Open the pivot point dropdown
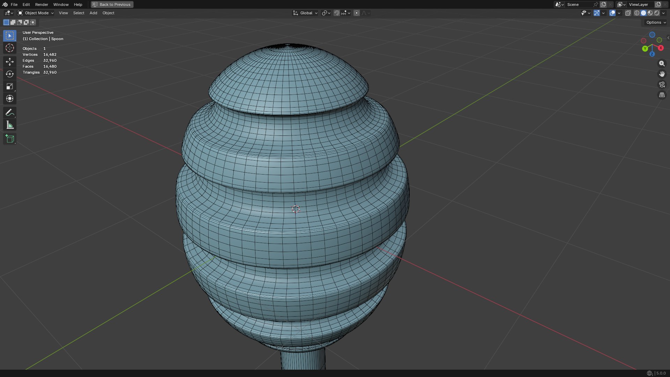670x377 pixels. 326,13
